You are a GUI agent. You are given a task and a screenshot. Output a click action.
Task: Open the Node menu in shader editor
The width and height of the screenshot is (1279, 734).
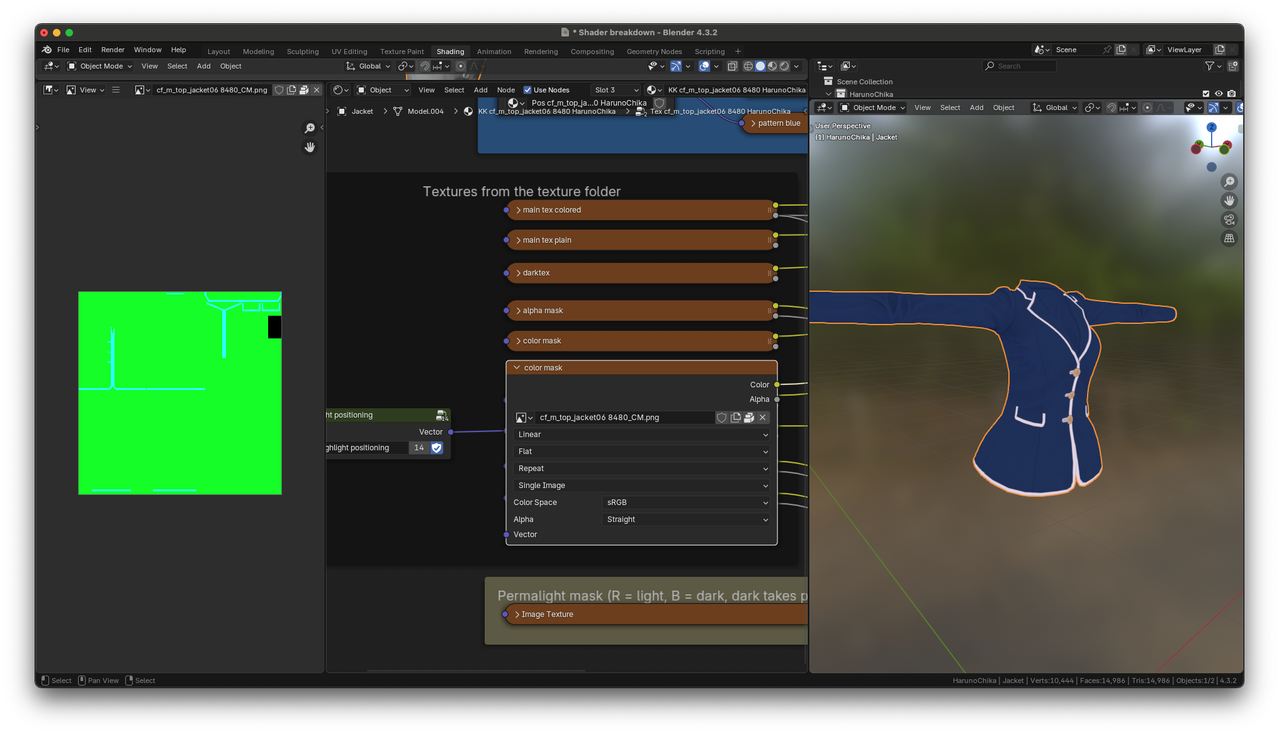(x=505, y=90)
